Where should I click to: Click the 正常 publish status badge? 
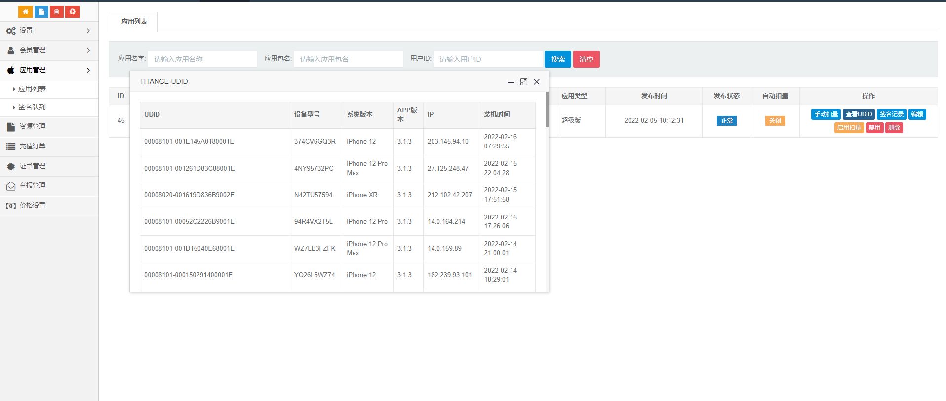click(727, 121)
